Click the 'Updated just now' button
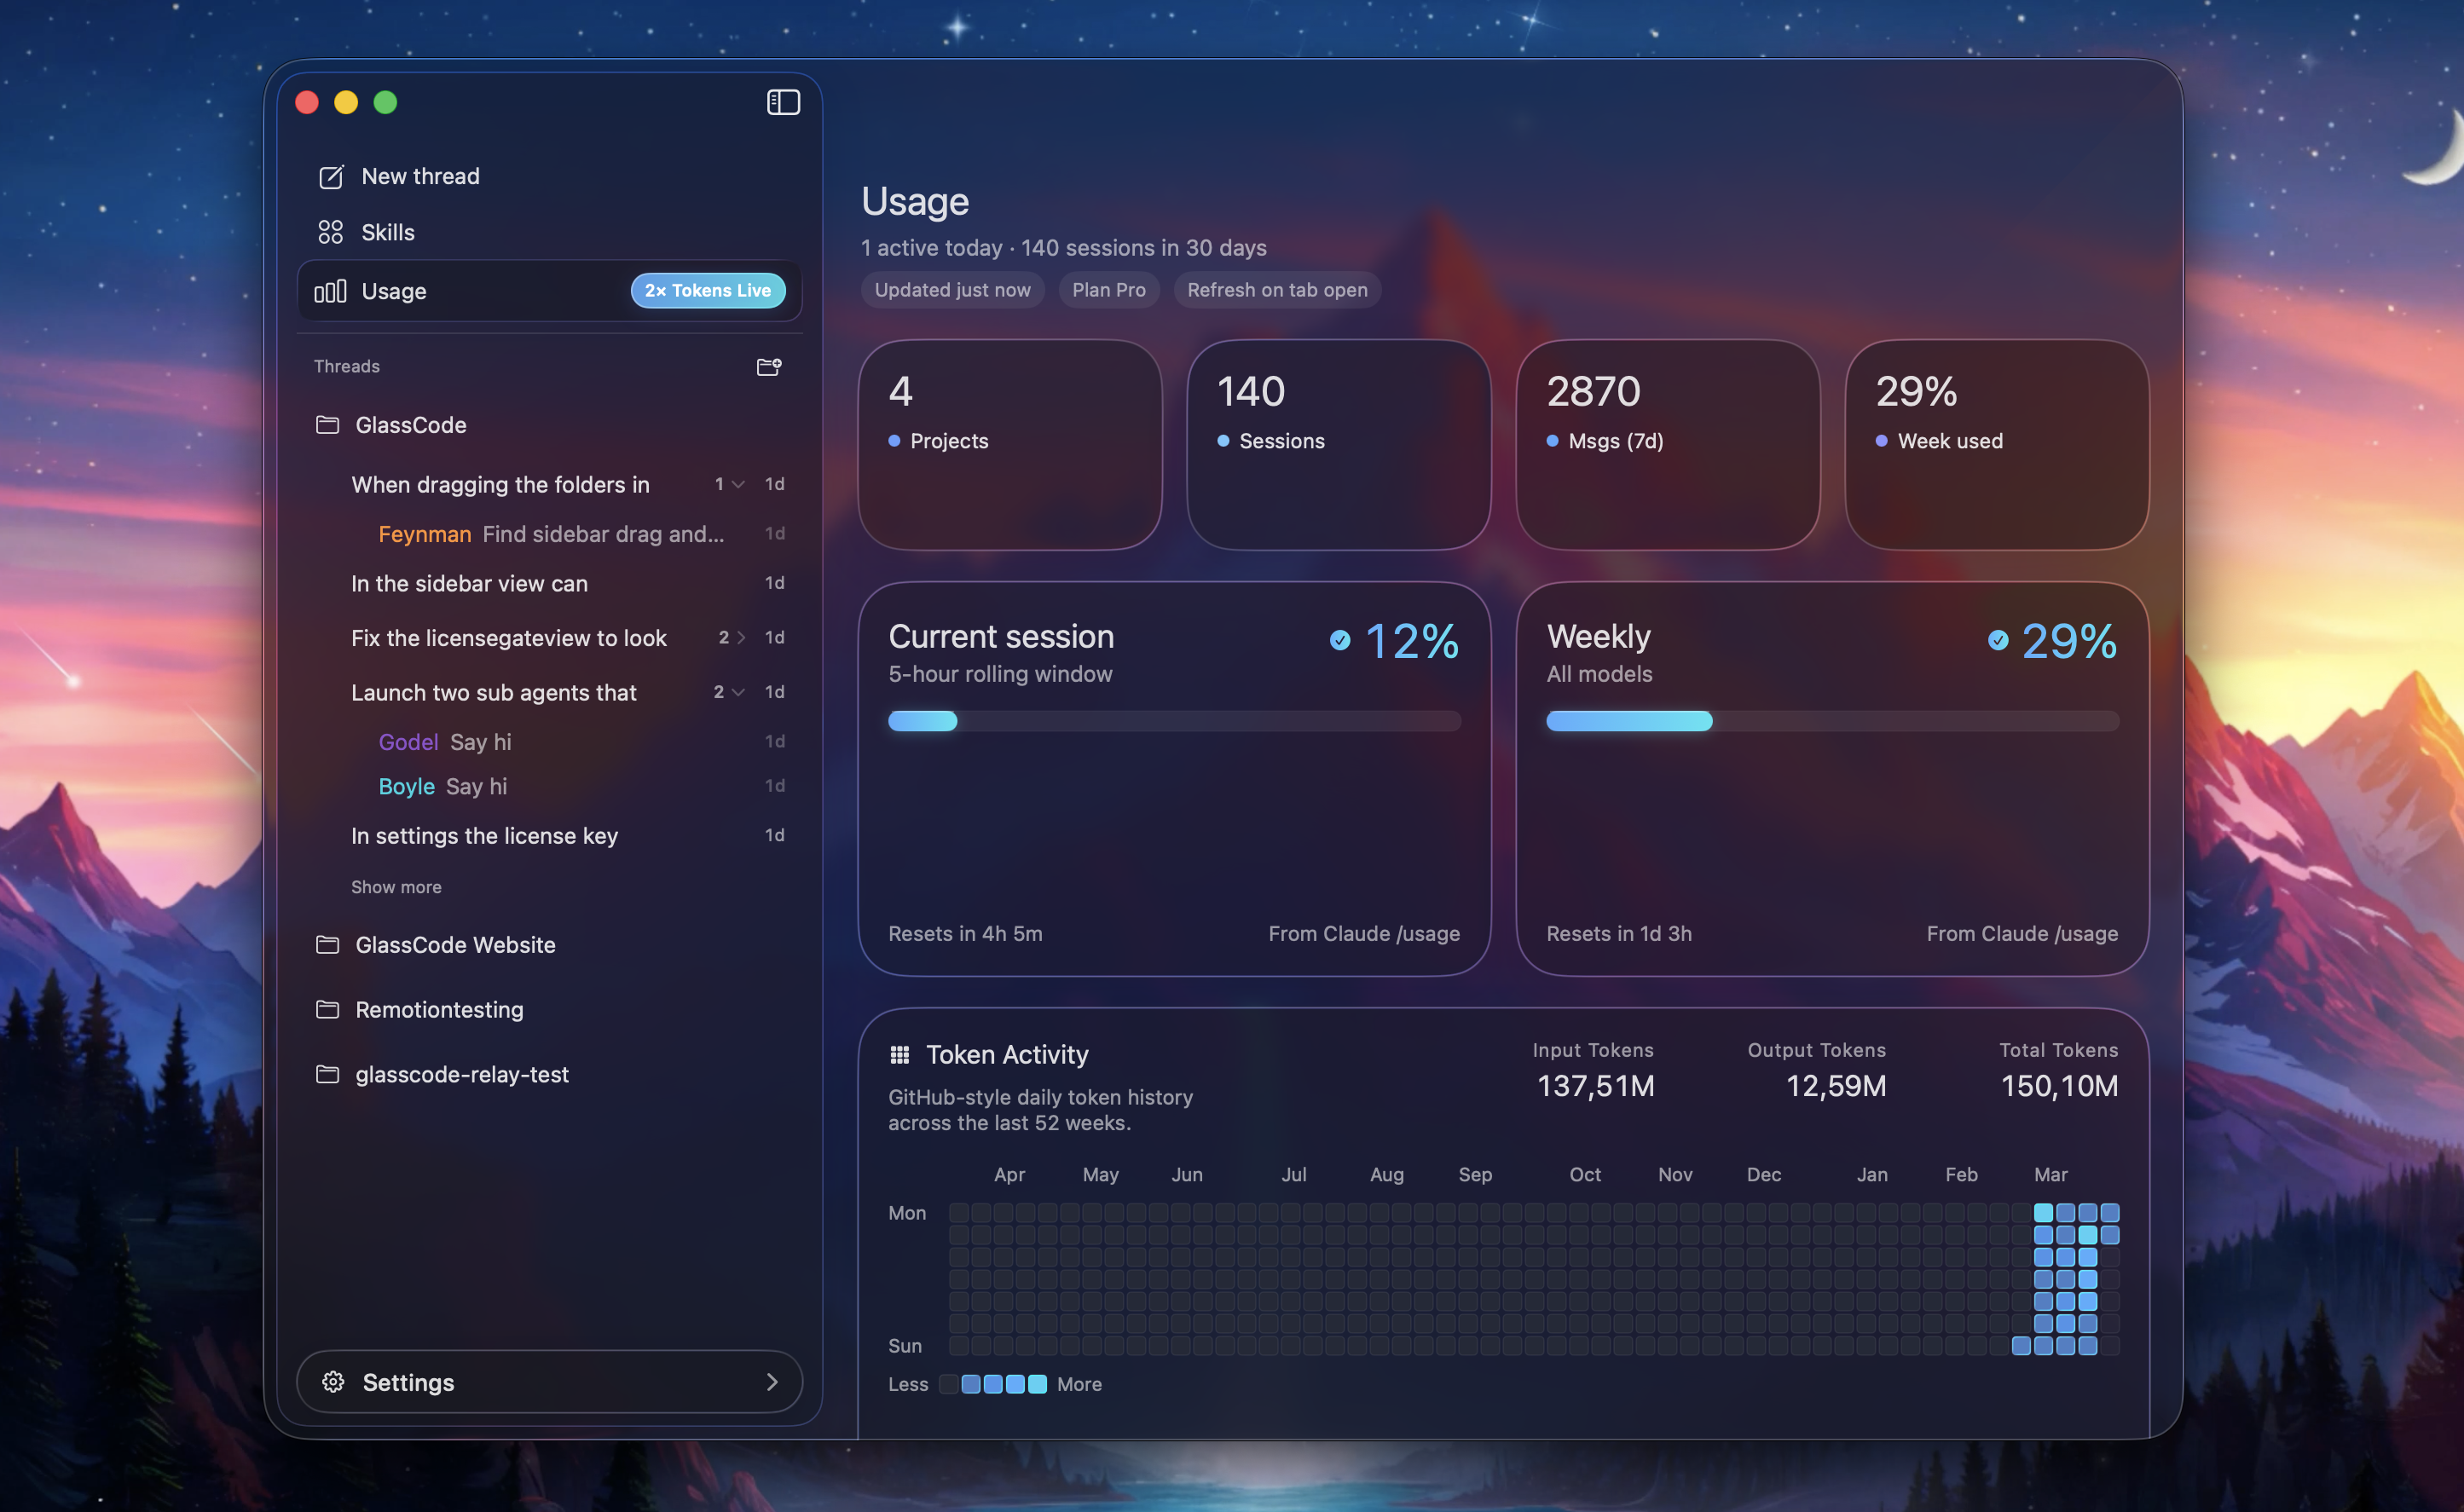The width and height of the screenshot is (2464, 1512). pos(952,290)
